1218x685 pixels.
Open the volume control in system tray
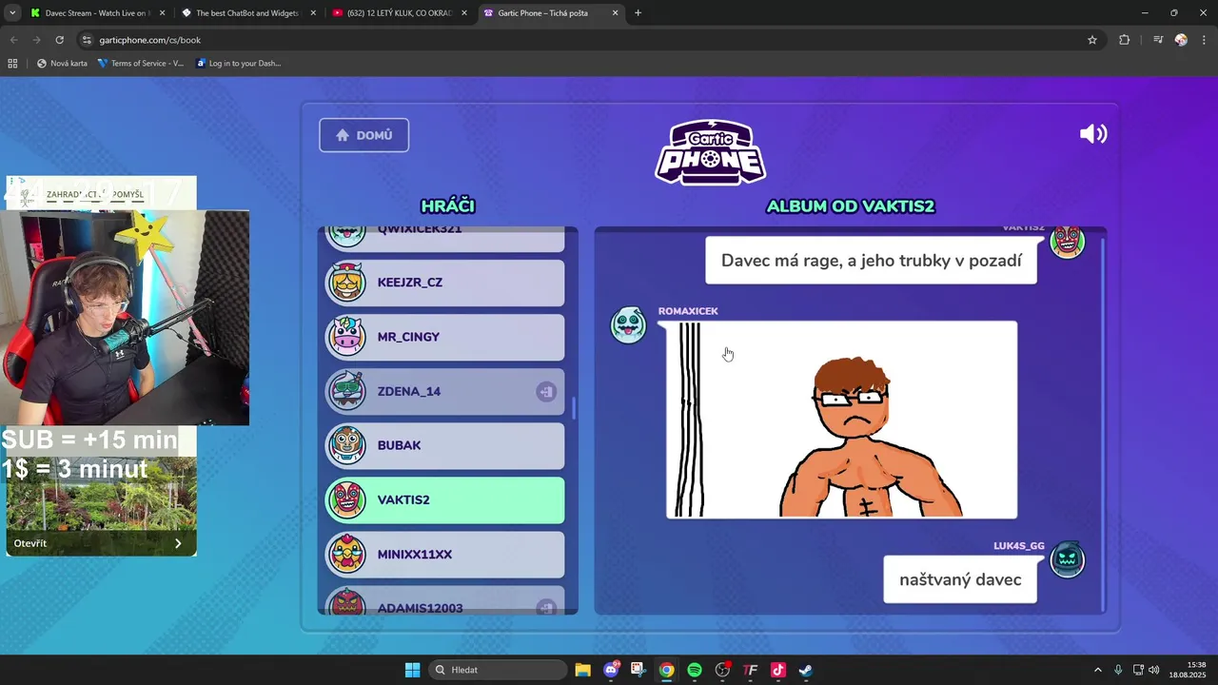1154,670
